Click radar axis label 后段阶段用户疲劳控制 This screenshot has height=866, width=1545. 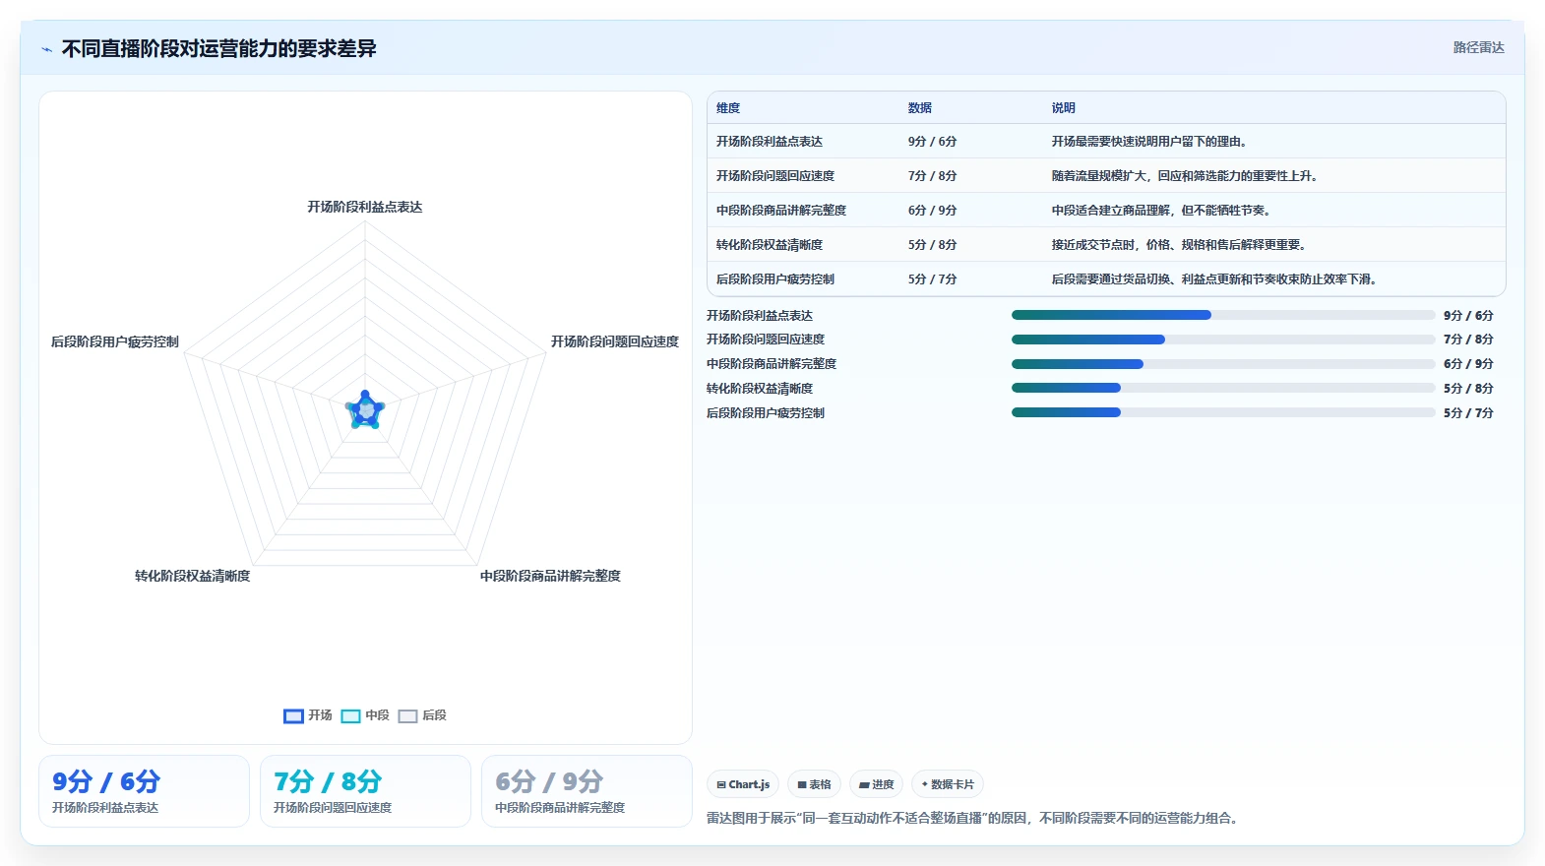[x=115, y=341]
